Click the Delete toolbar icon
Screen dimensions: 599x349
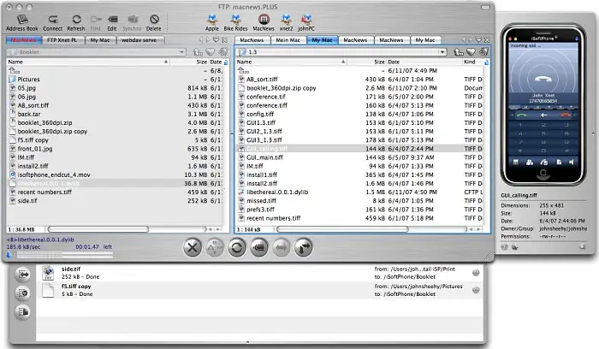[x=153, y=22]
